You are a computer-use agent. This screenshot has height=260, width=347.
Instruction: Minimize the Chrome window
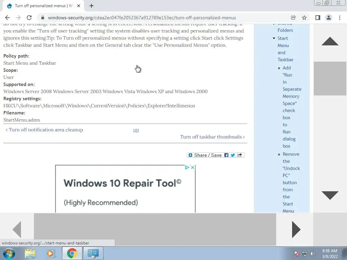coord(319,3)
